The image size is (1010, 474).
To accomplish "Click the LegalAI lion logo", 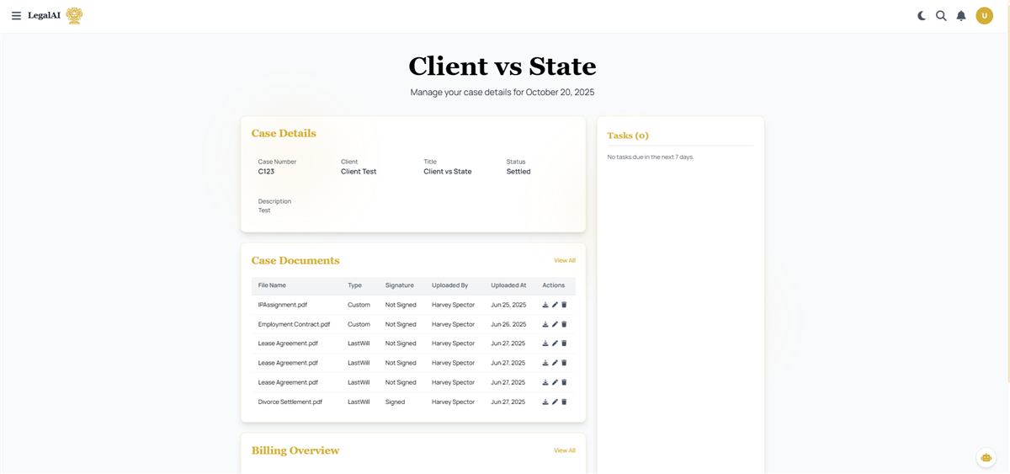I will tap(74, 15).
